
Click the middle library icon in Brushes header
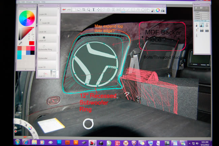tap(201, 8)
